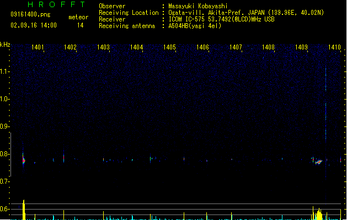Click the 0.6 kHz axis label
Image resolution: width=347 pixels, height=220 pixels.
[x=4, y=209]
